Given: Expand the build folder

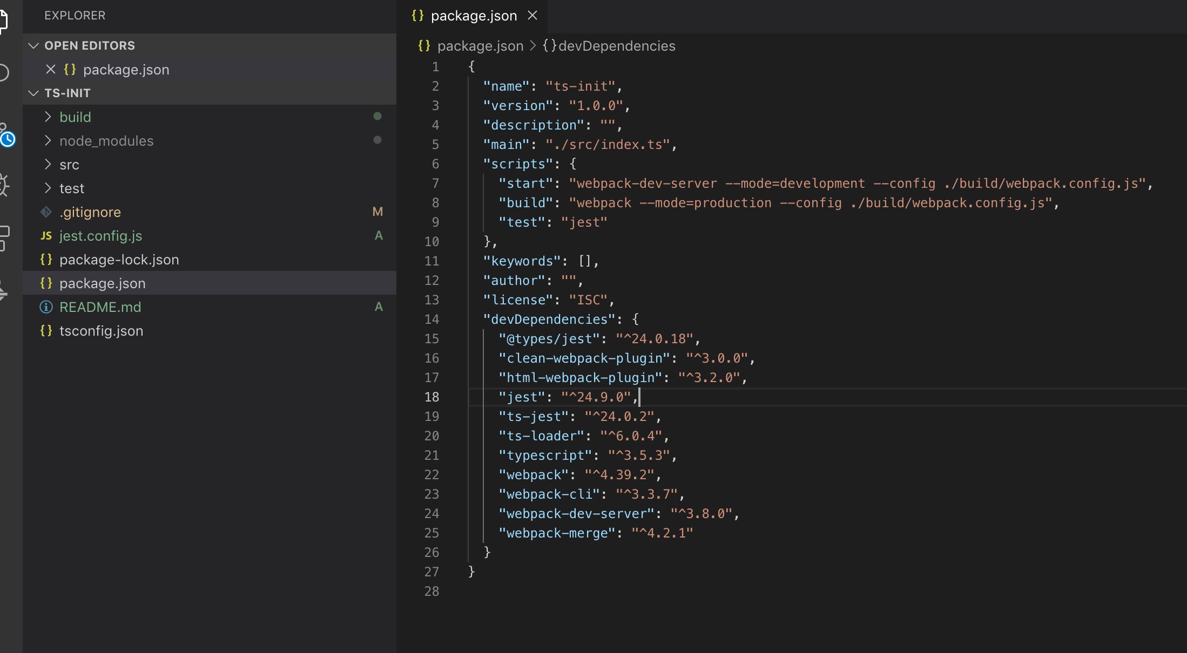Looking at the screenshot, I should coord(75,117).
